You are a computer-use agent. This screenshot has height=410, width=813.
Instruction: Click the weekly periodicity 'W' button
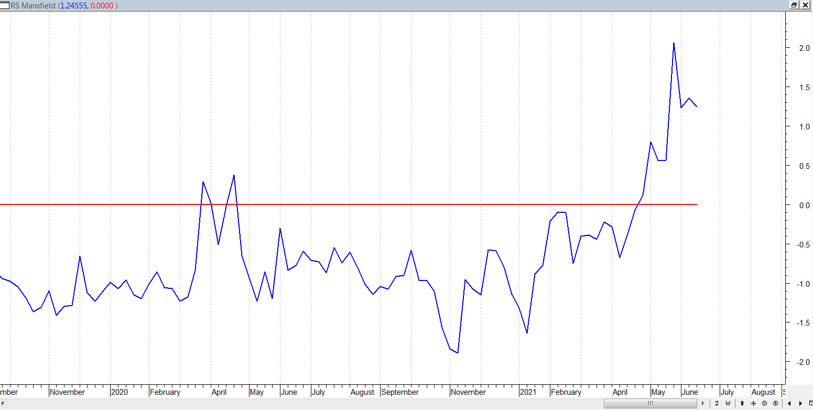click(x=728, y=403)
